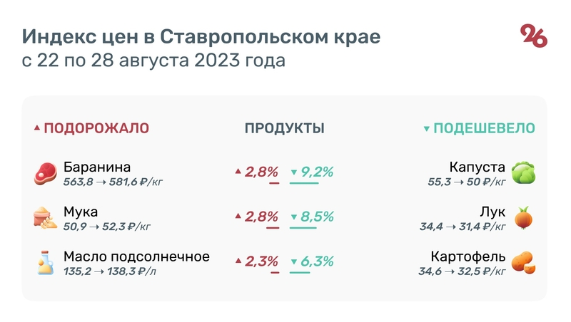Click the ПРОДУКТЫ column header

coord(285,128)
